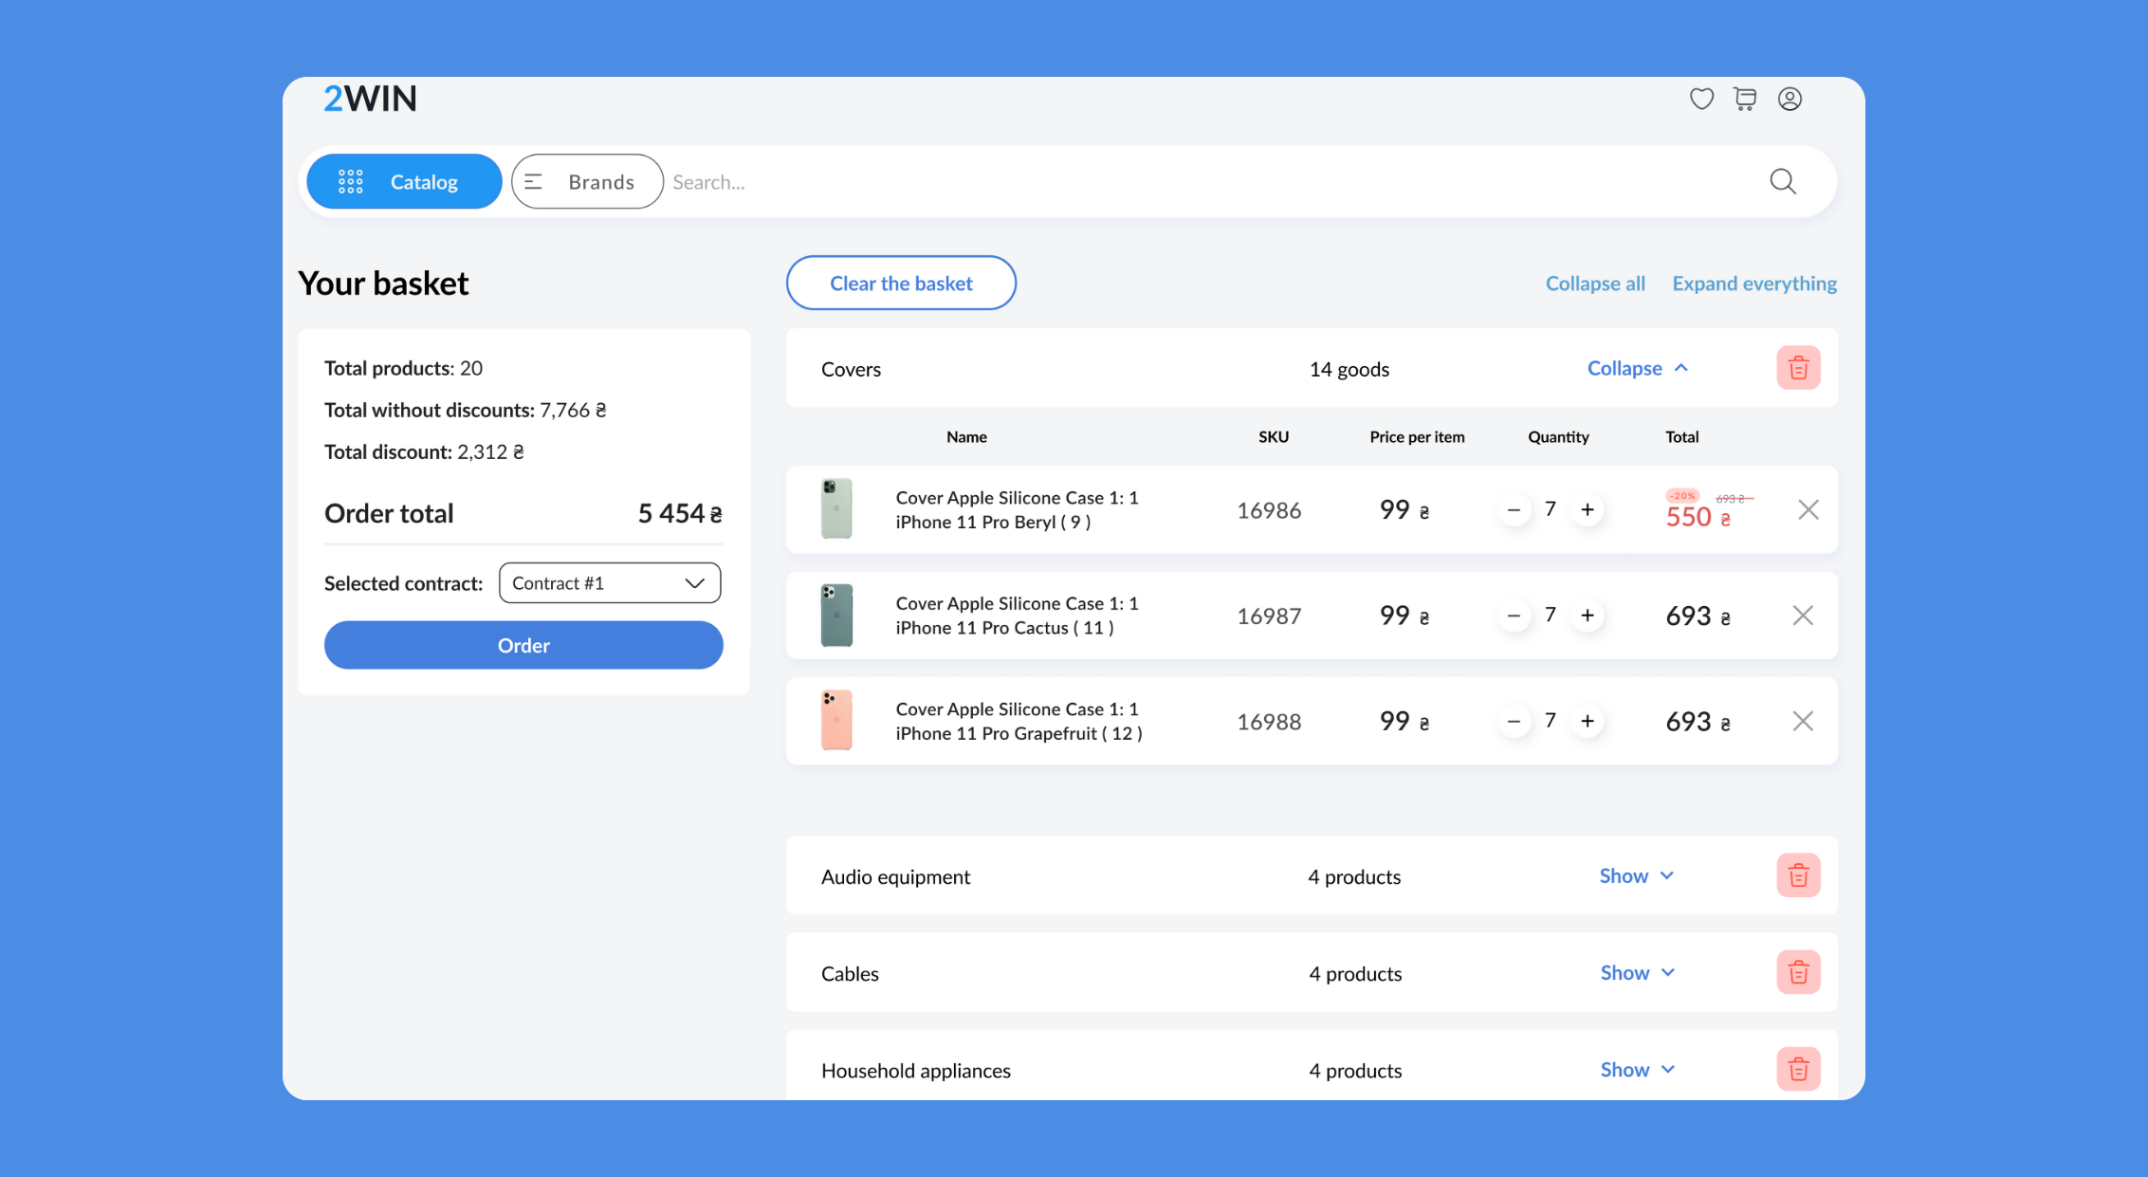Click the SKU value 16987
The width and height of the screenshot is (2148, 1177).
click(1269, 616)
